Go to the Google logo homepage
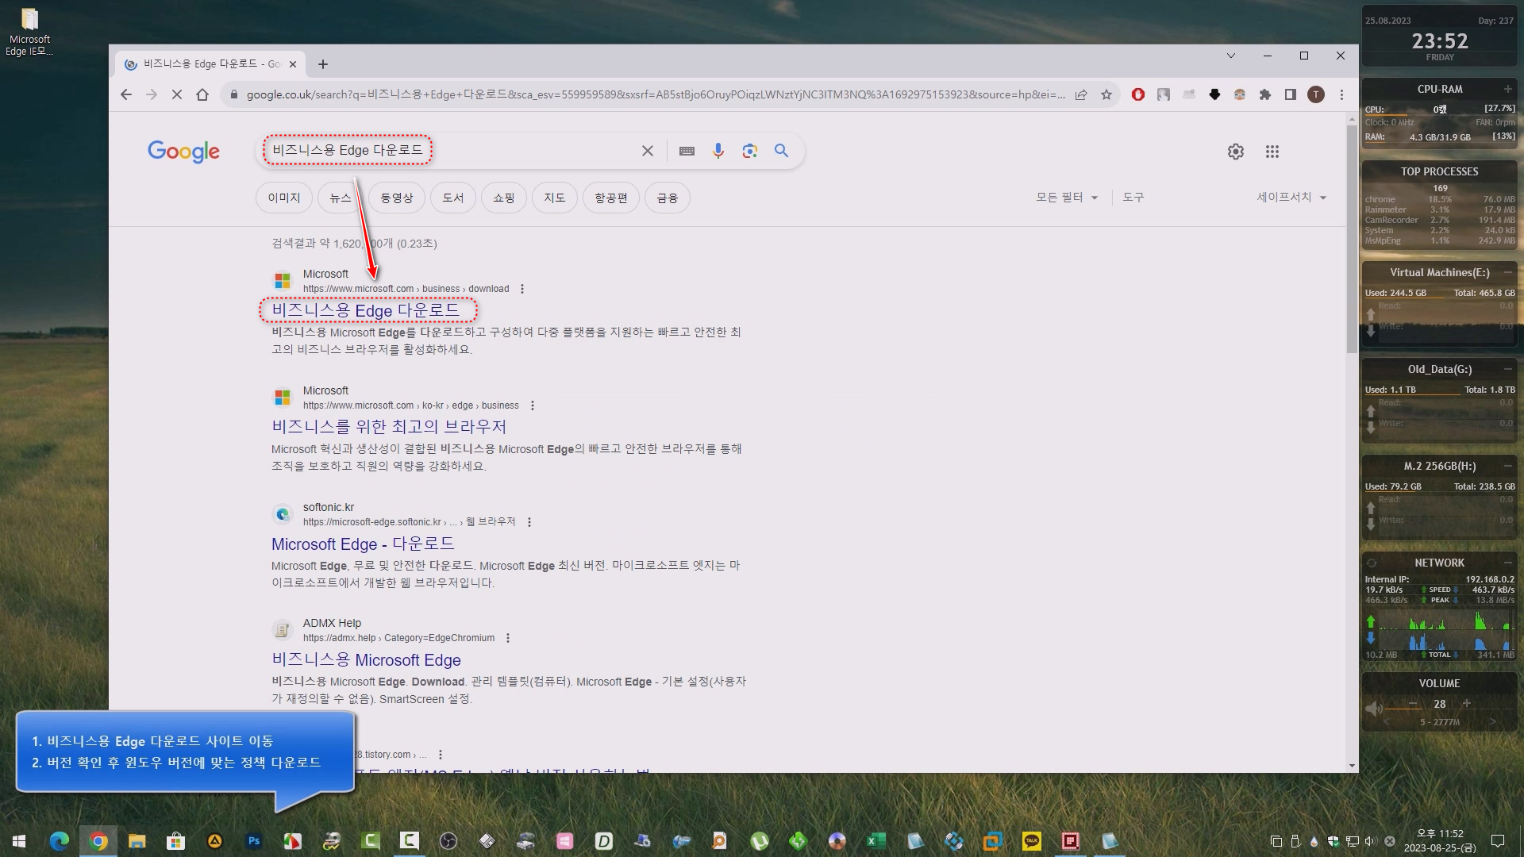Viewport: 1524px width, 857px height. (183, 151)
